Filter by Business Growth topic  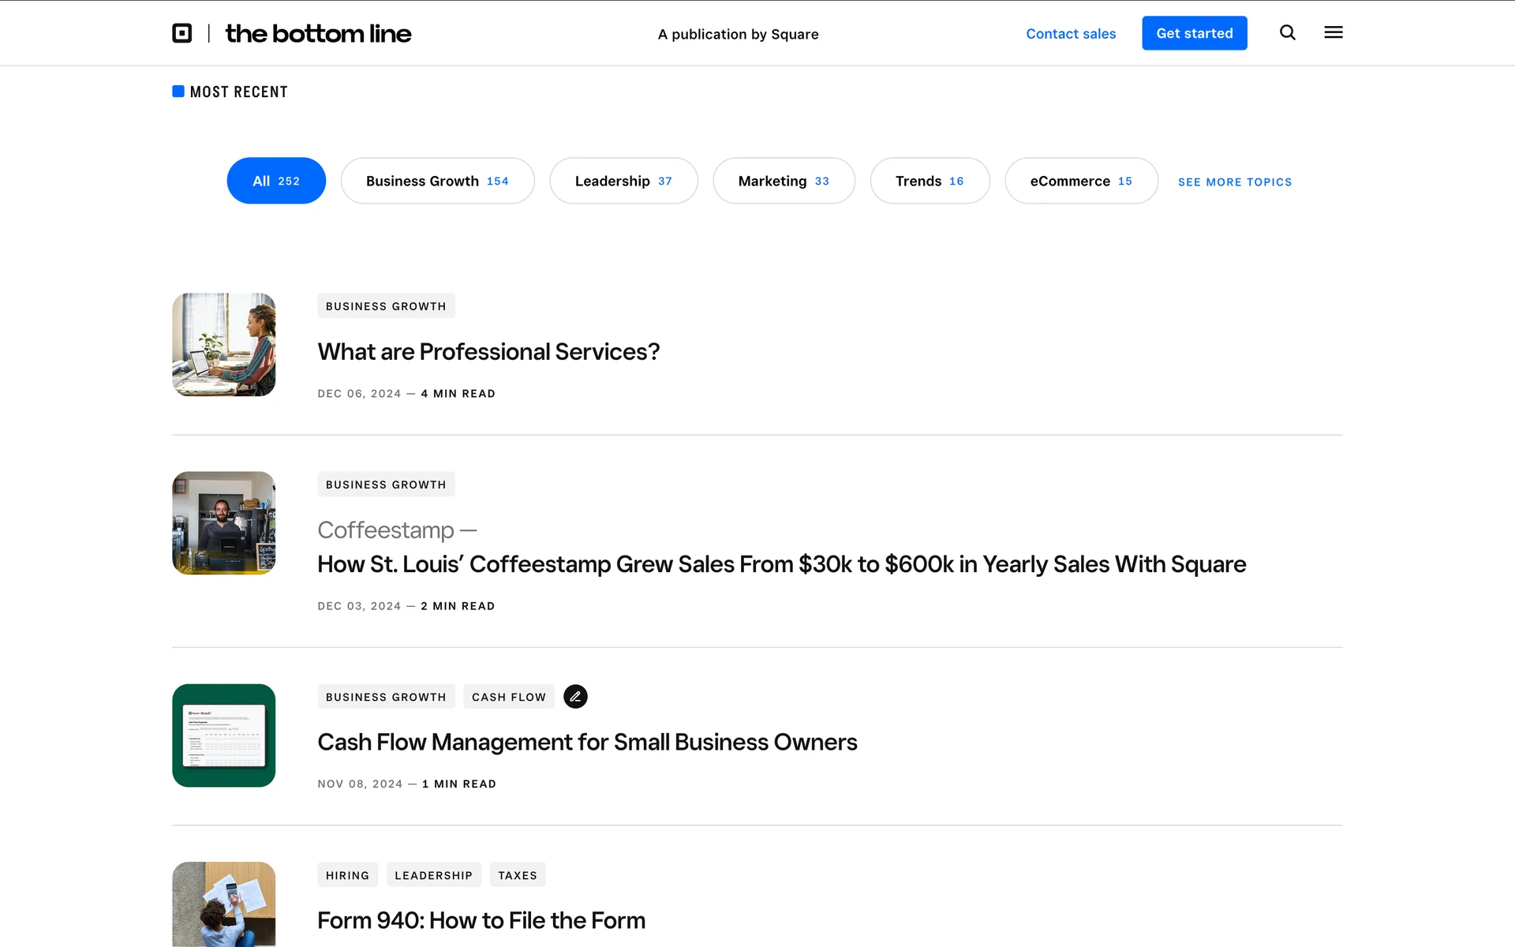click(437, 181)
